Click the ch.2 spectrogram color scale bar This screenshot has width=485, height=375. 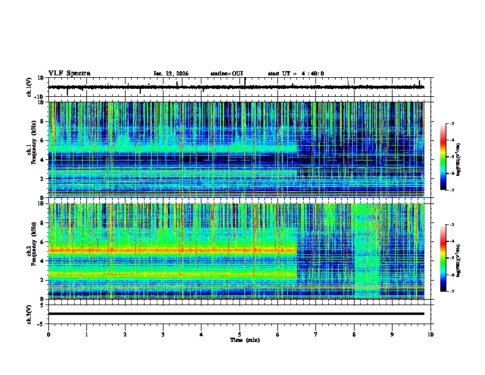[x=443, y=258]
